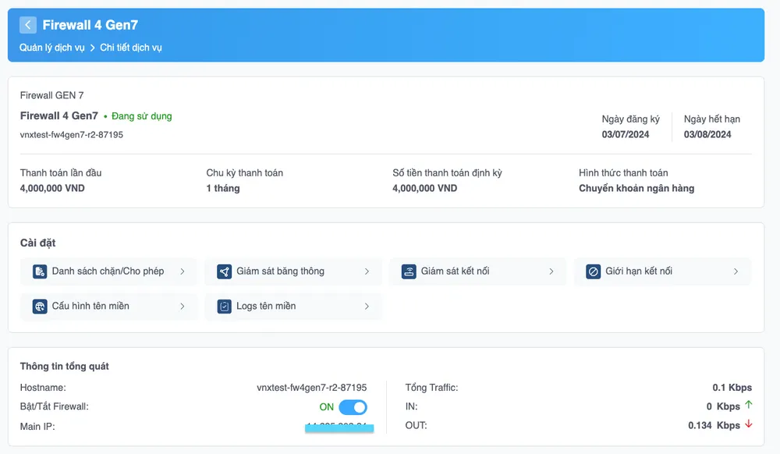Click the green IN traffic up arrow
780x454 pixels.
pyautogui.click(x=749, y=406)
